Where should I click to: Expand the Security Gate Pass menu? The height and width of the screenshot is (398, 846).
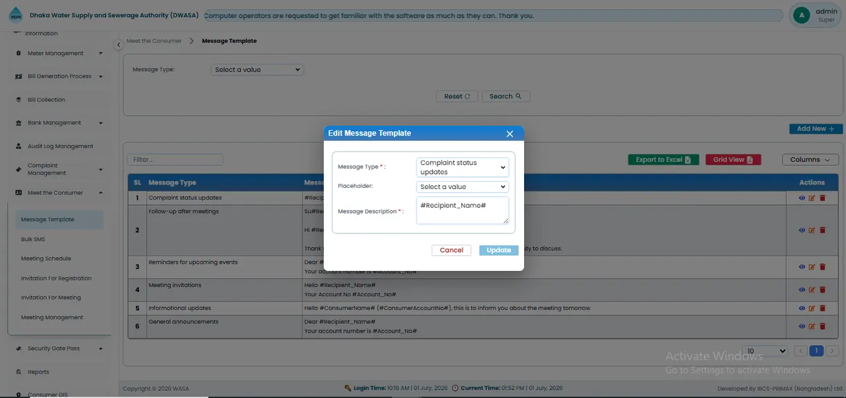tap(59, 348)
